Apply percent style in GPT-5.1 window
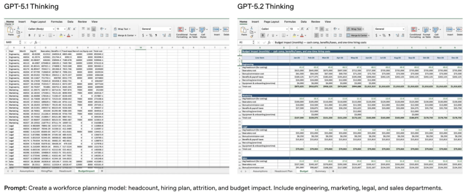This screenshot has width=466, height=193. coord(151,35)
